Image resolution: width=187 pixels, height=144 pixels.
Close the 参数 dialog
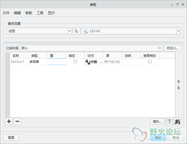(x=183, y=4)
